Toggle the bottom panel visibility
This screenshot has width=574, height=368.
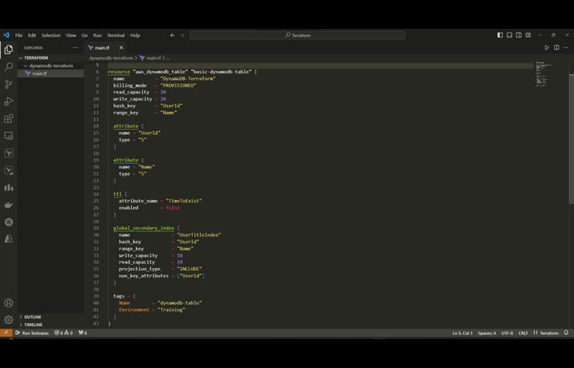[x=509, y=35]
